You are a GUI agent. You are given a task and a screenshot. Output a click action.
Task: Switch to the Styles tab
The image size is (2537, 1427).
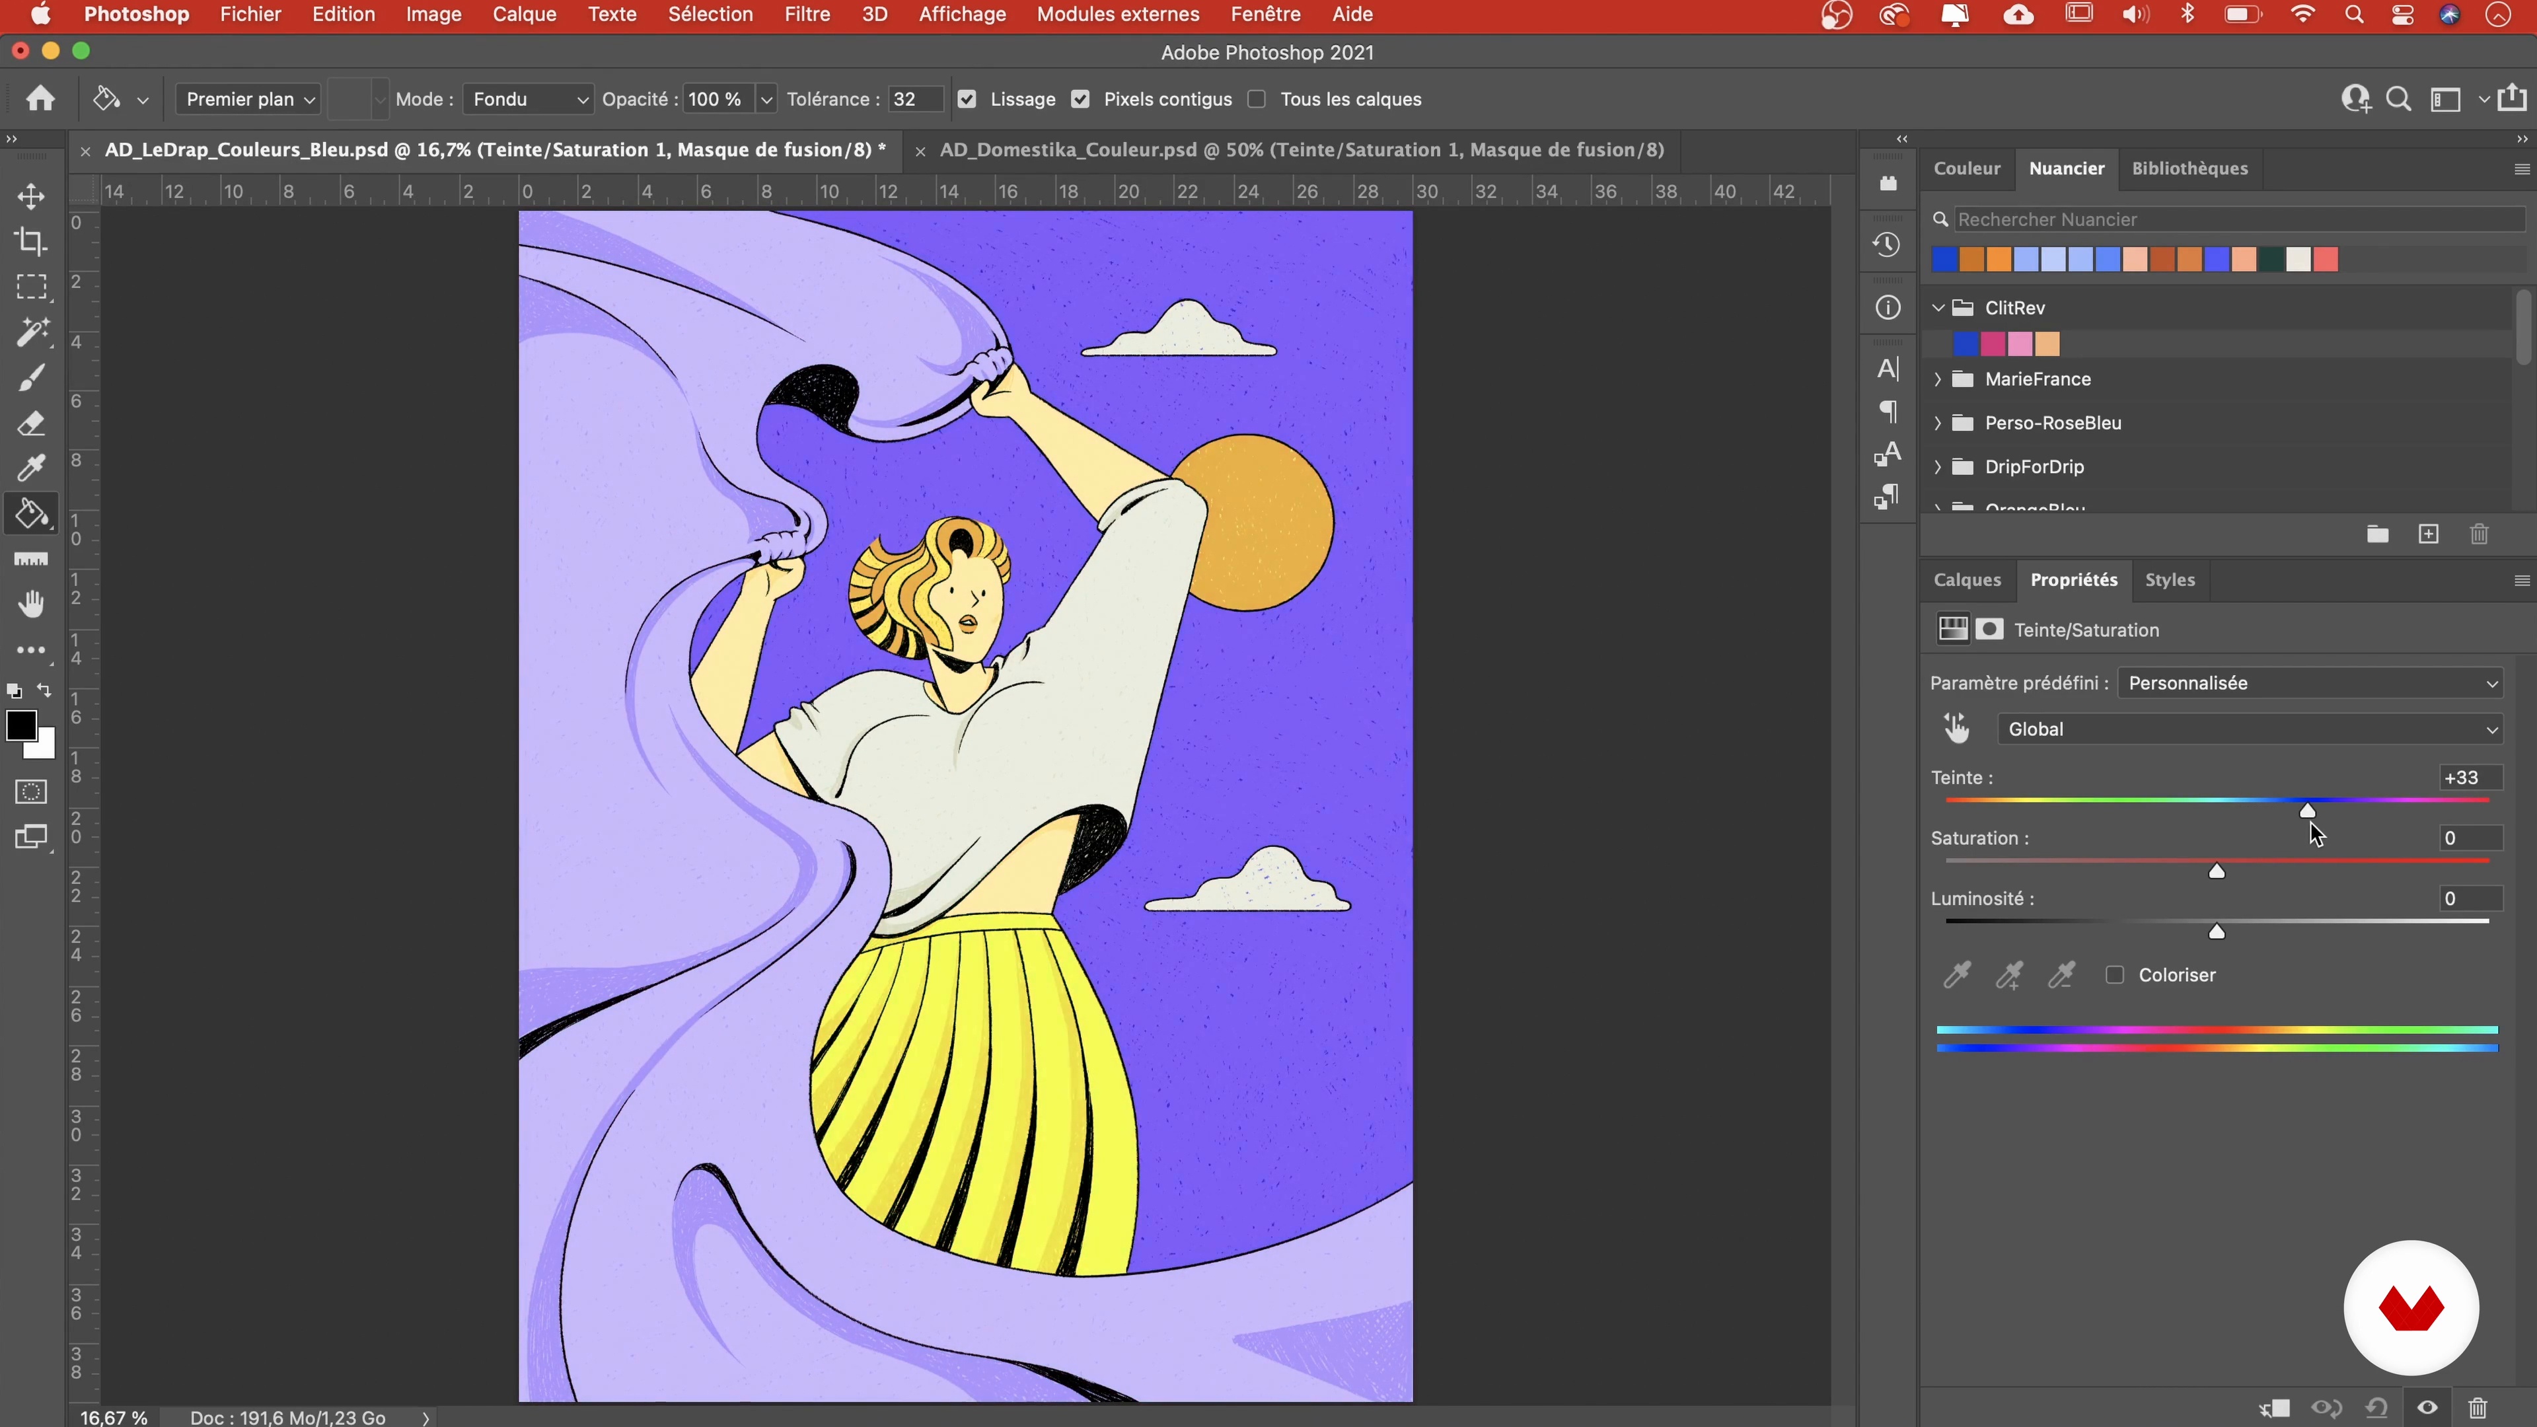pos(2170,580)
